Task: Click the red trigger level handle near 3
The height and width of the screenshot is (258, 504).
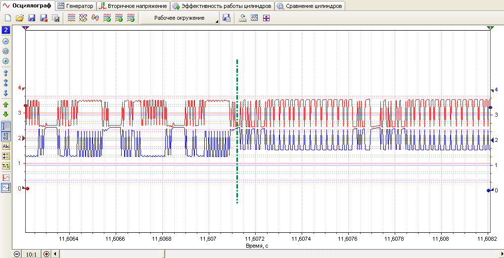Action: pos(25,105)
